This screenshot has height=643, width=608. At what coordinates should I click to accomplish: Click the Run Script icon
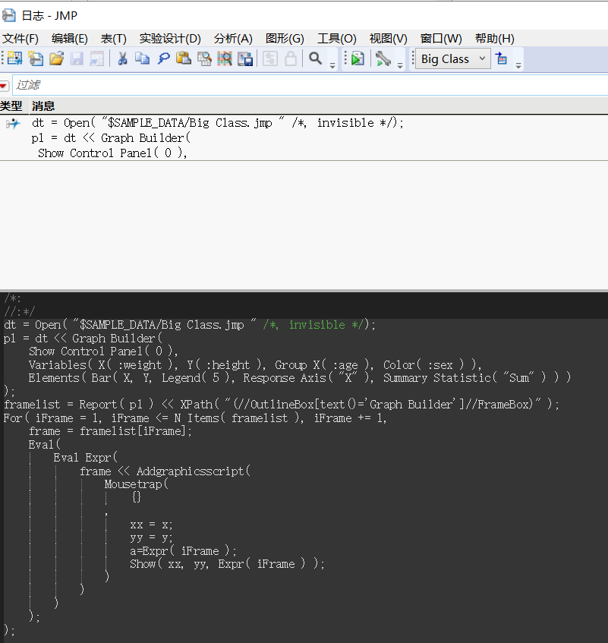click(358, 58)
